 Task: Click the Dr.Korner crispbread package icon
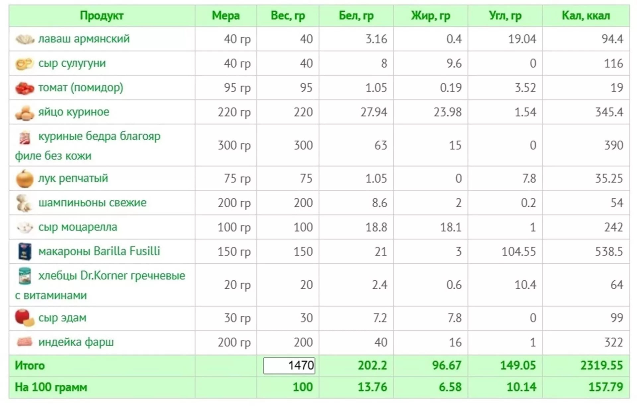(x=25, y=276)
